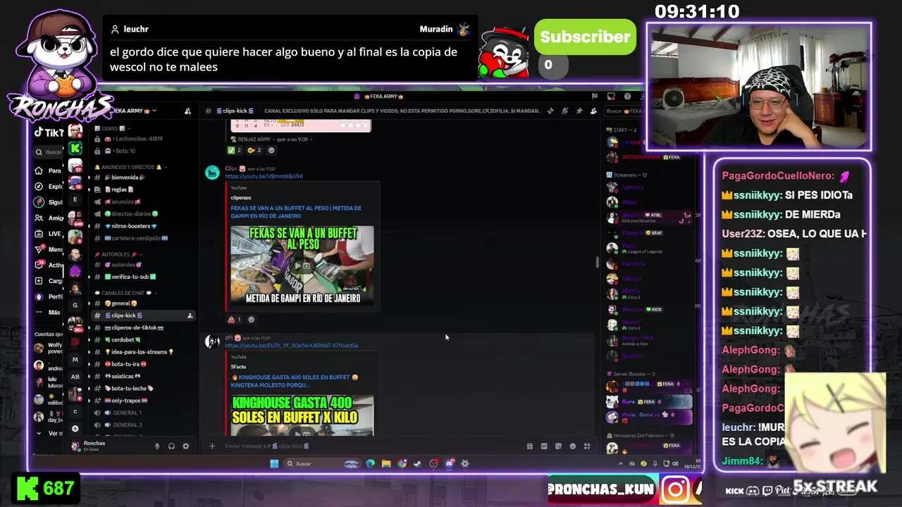The height and width of the screenshot is (507, 902).
Task: Play the KINGHOUSE buffet video thumbnail
Action: click(302, 415)
